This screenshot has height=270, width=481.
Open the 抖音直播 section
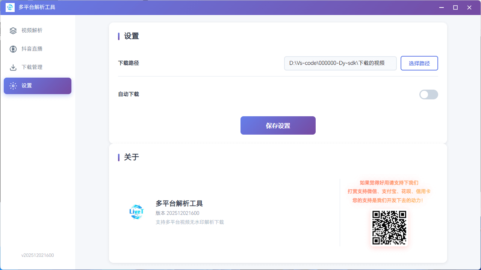32,49
